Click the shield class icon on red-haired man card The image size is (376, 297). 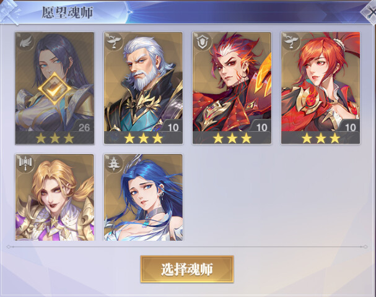(203, 41)
